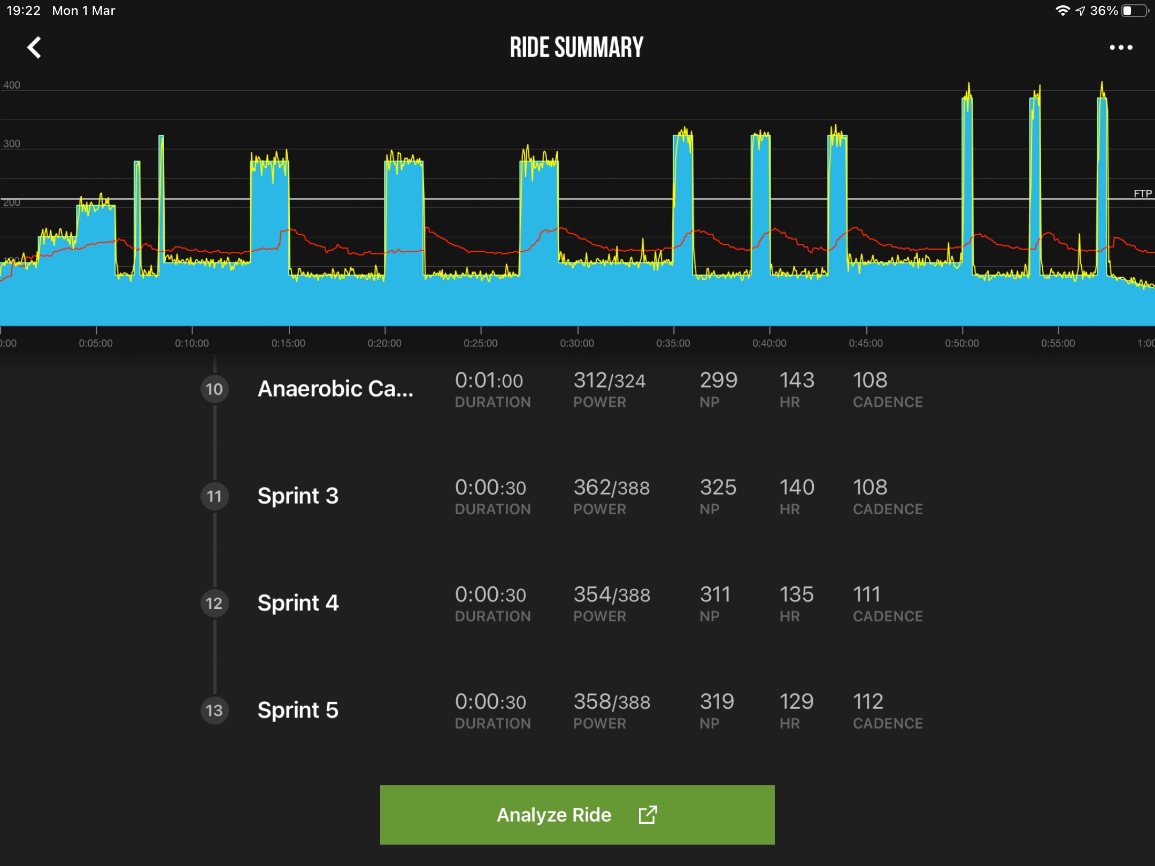Open the three-dot more options menu
Screen dimensions: 1155x866
tap(1121, 48)
